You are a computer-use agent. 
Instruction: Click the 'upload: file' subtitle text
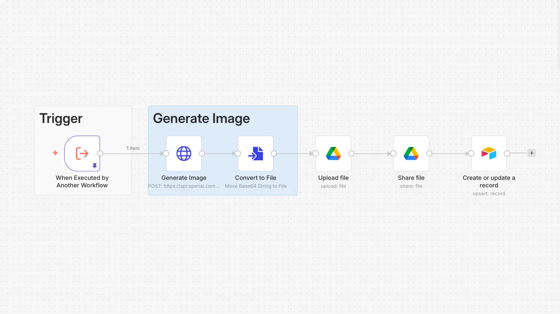pyautogui.click(x=333, y=186)
